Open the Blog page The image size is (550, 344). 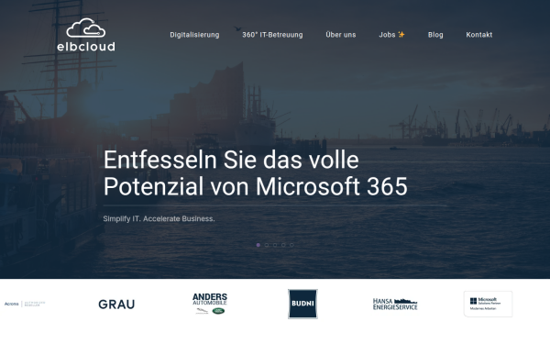[x=435, y=35]
